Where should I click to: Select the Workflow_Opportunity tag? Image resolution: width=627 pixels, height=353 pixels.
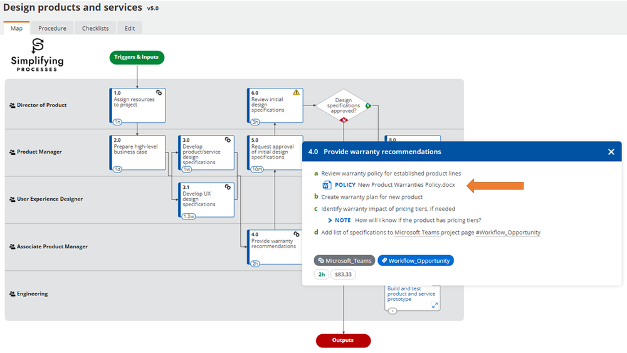click(x=416, y=261)
